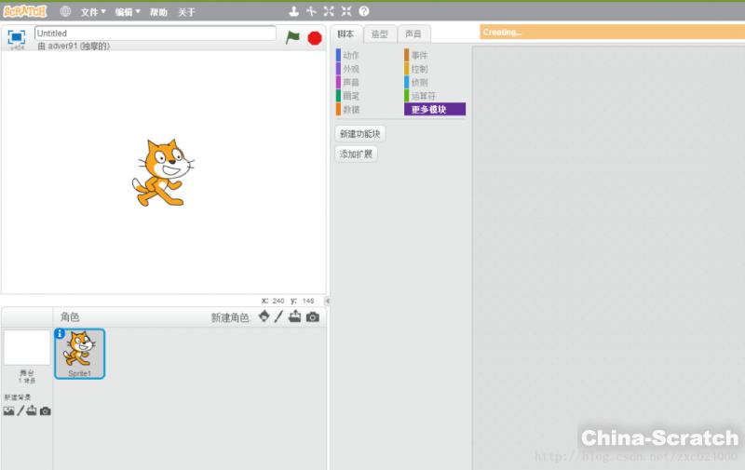This screenshot has width=745, height=470.
Task: Click the block help question mark icon
Action: coord(363,11)
